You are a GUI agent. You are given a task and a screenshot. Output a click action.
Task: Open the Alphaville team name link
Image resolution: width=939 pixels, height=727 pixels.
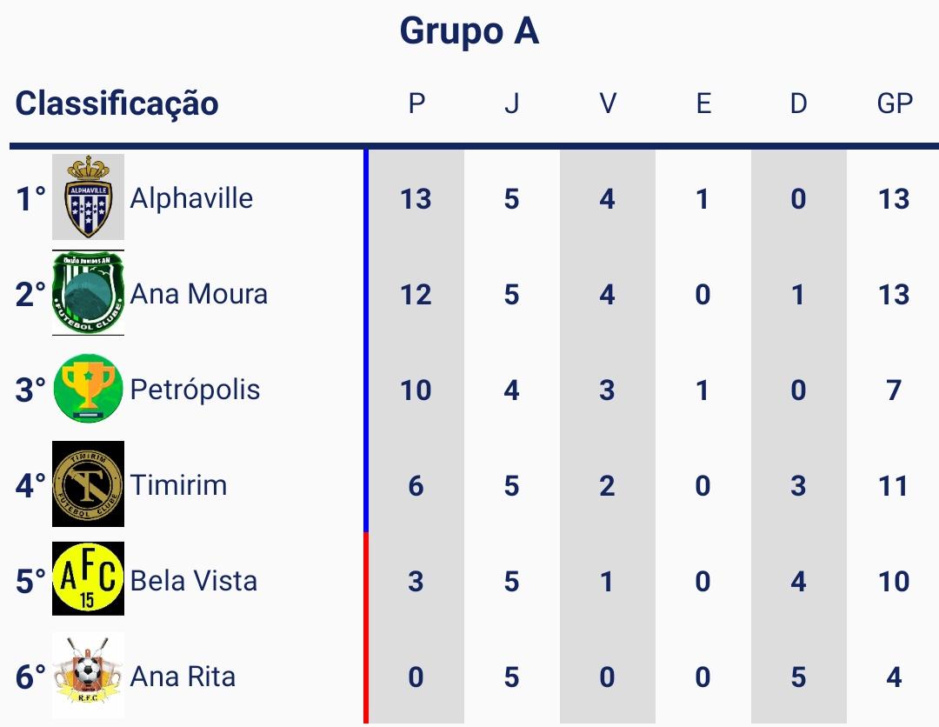191,198
